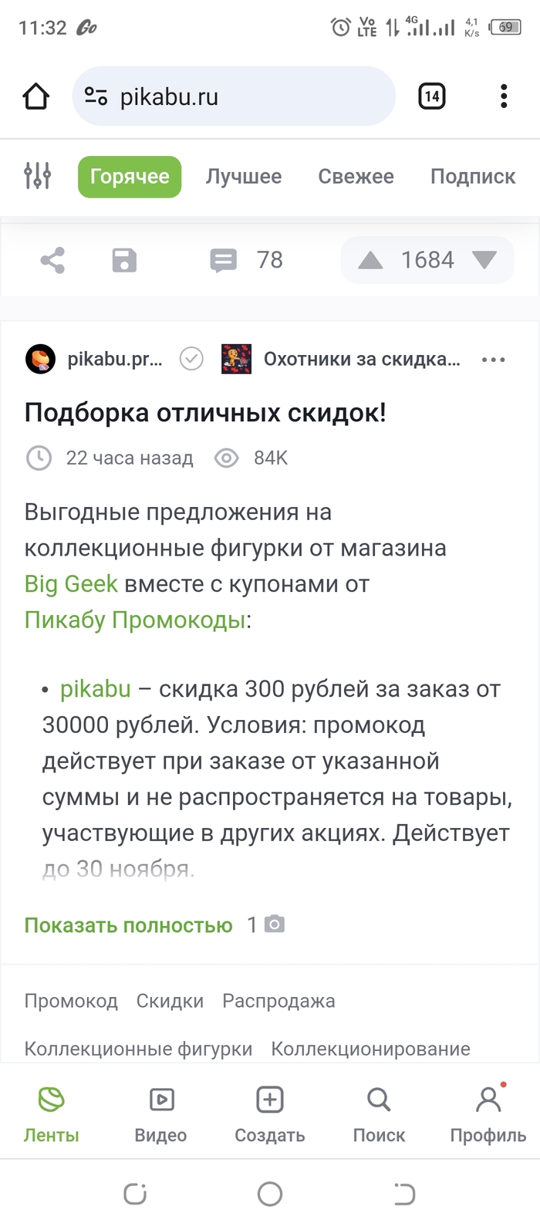Save the post with the floppy disk icon

[124, 260]
